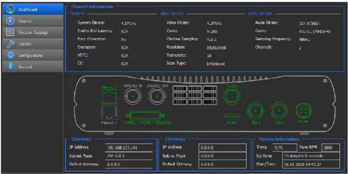Viewport: 348px width, 174px height.
Task: Click the Video Stream section heading
Action: (171, 14)
